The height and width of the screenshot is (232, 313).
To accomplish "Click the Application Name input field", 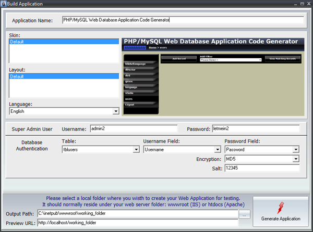I will (183, 20).
